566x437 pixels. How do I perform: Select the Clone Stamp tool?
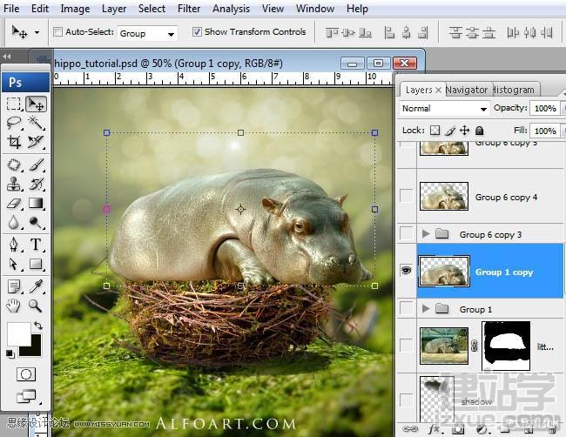coord(14,184)
